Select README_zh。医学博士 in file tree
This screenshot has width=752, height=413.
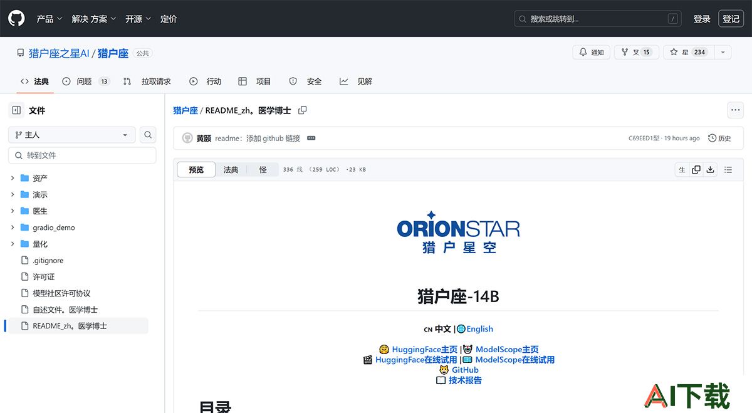tap(78, 326)
